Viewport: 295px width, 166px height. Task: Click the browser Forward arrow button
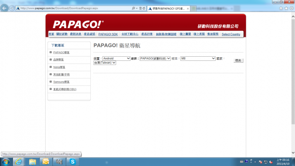(x=12, y=8)
